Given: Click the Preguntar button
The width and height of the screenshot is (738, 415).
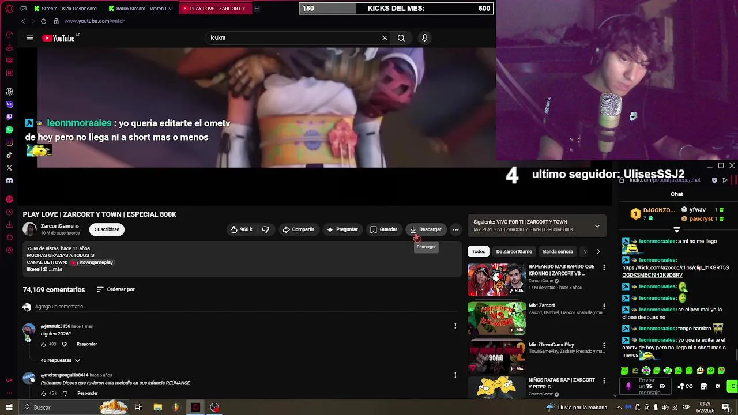Looking at the screenshot, I should [x=342, y=229].
